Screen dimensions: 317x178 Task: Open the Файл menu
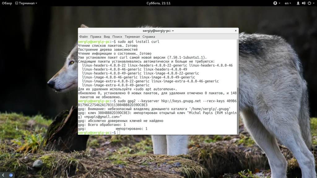(x=83, y=37)
